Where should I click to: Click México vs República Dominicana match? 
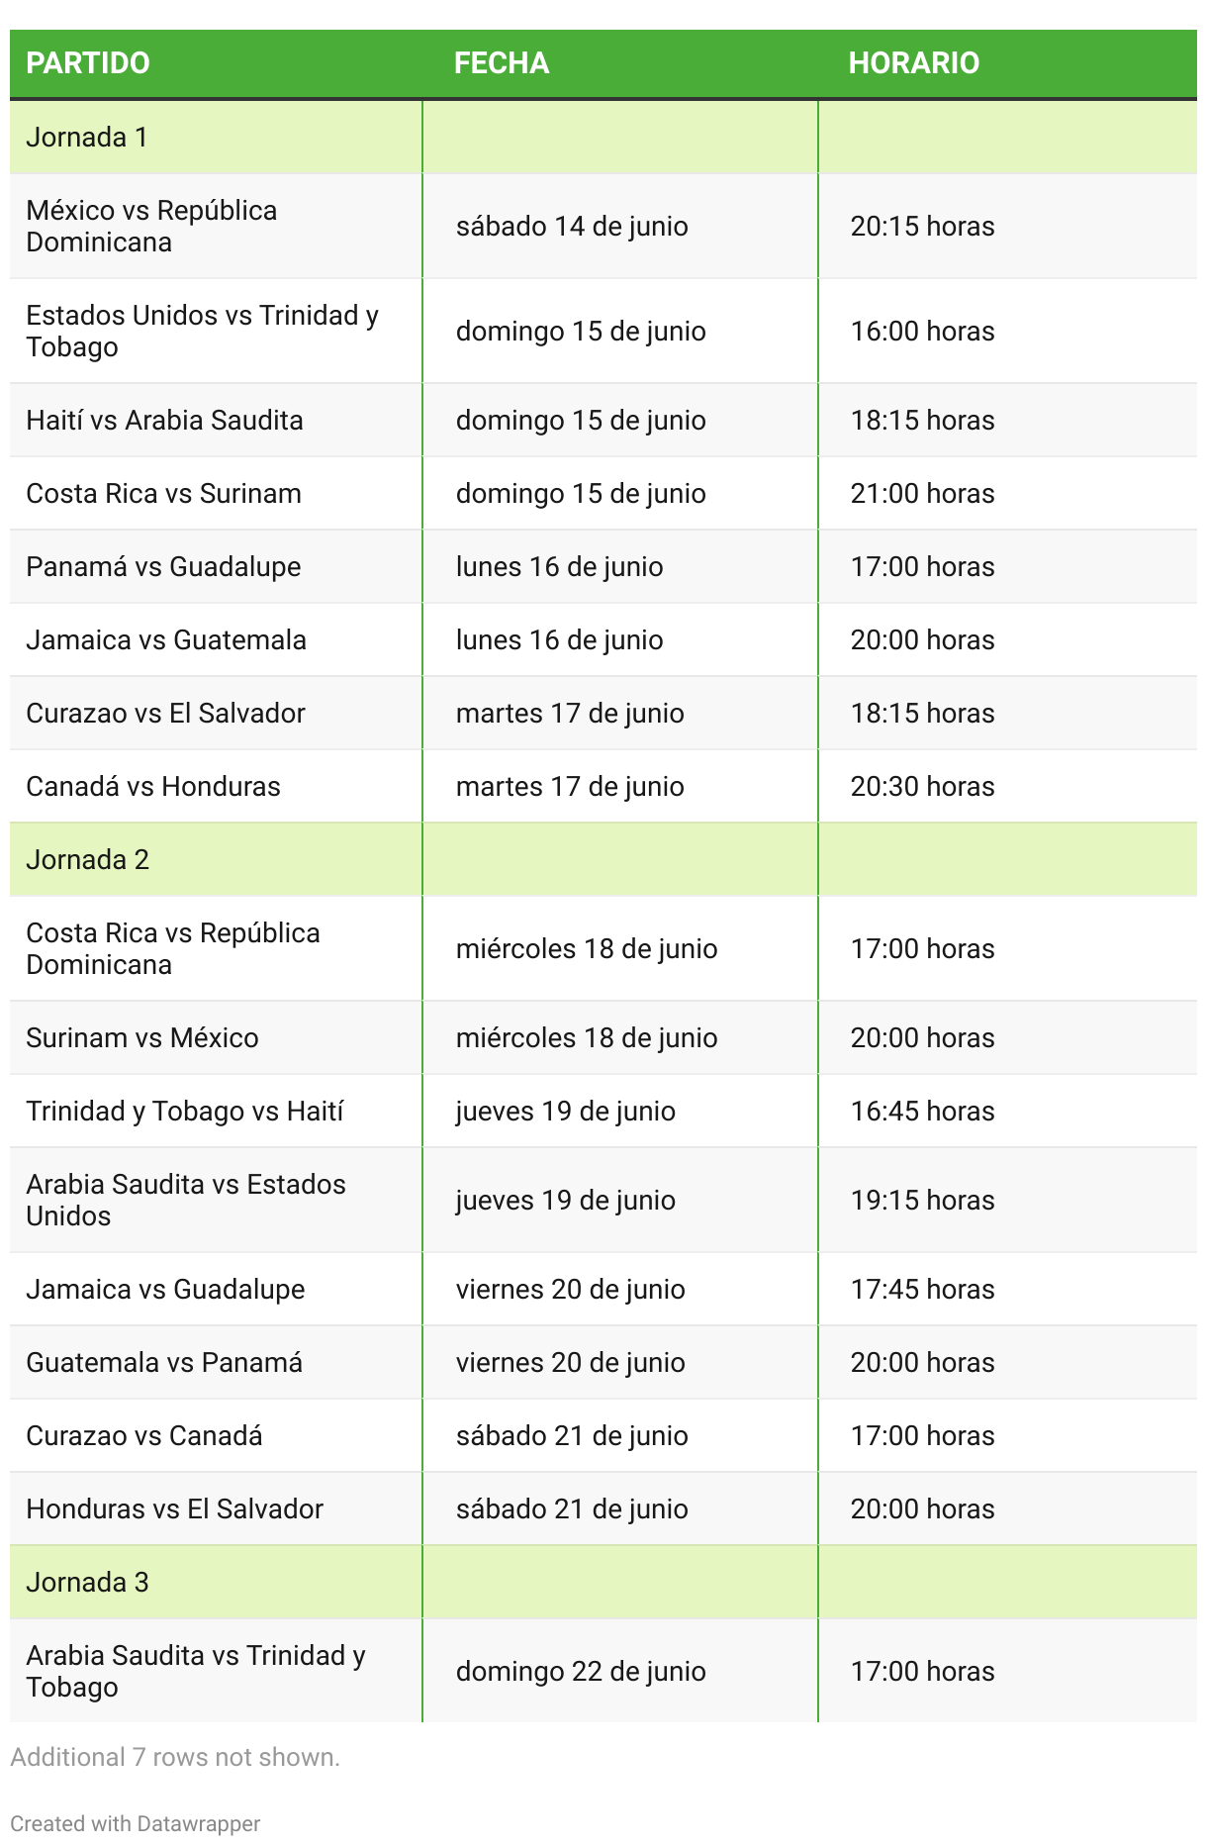click(151, 226)
